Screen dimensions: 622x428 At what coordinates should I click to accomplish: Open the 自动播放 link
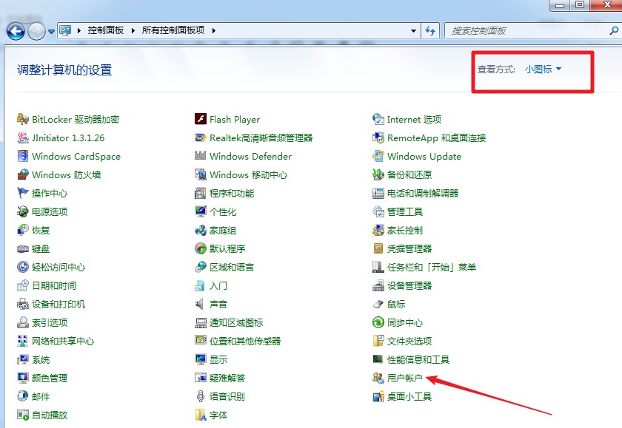[50, 415]
